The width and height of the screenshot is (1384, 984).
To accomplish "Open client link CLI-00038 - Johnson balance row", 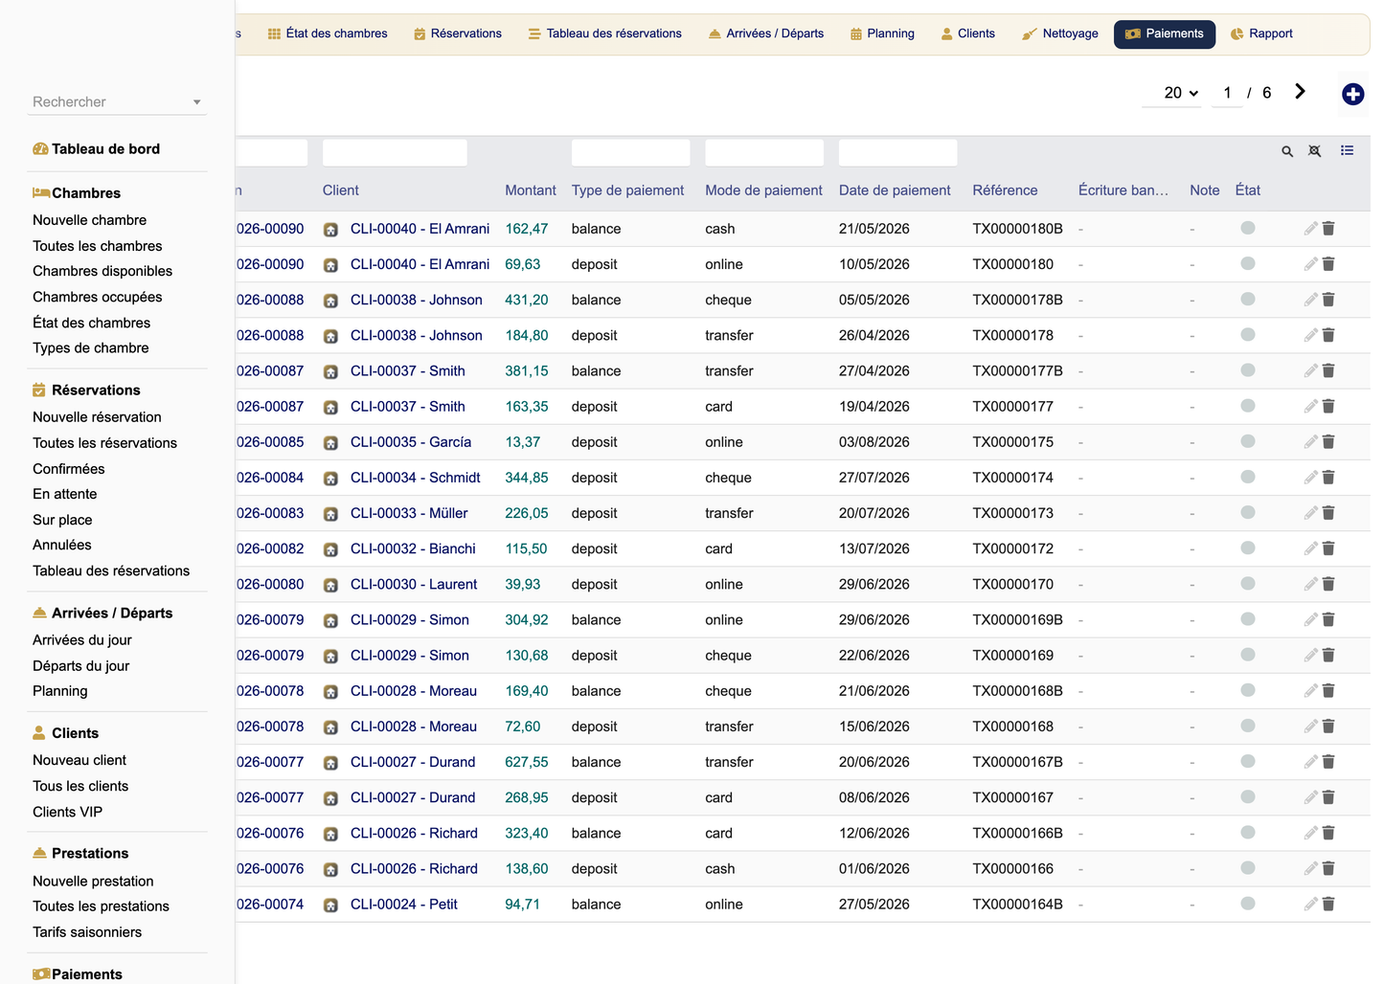I will coord(416,300).
